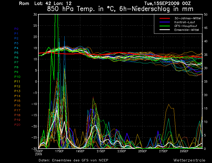Viewport: 212px width, 163px height.
Task: Click the 15SEP 2009 start date label
Action: click(39, 152)
